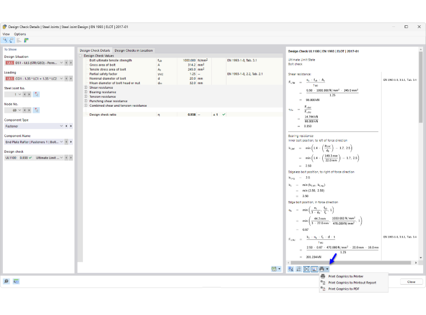Open the Options menu

pos(20,34)
